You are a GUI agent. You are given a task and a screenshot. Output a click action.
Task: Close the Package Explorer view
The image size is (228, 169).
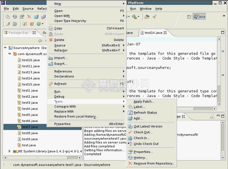point(34,33)
